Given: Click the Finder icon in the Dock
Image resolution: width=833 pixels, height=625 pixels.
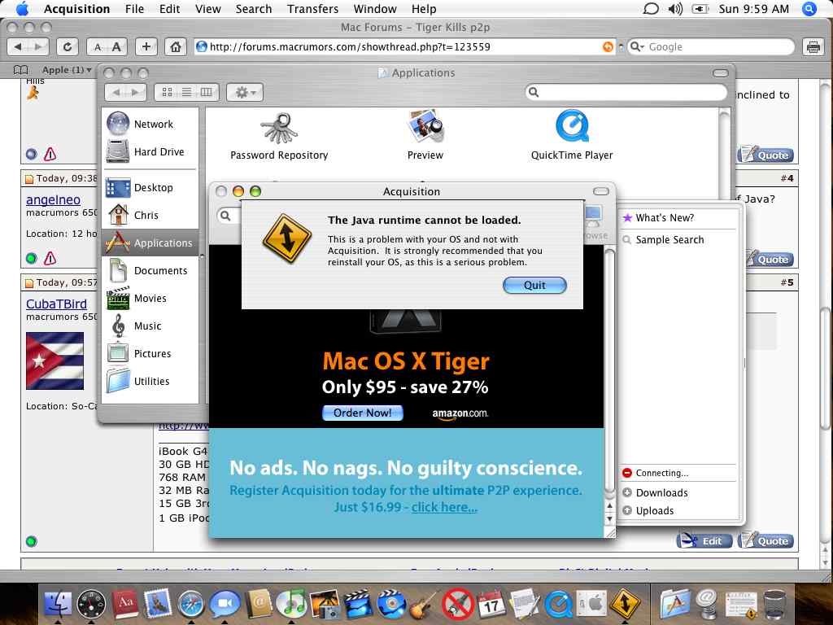Looking at the screenshot, I should coord(58,605).
